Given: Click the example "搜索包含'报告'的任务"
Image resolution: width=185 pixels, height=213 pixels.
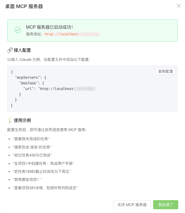Looking at the screenshot, I should pyautogui.click(x=32, y=147).
